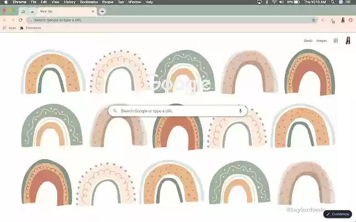Open Notification Center list icon
This screenshot has height=222, width=356.
point(348,2)
